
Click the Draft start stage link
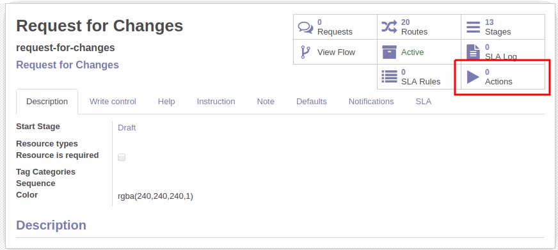127,128
